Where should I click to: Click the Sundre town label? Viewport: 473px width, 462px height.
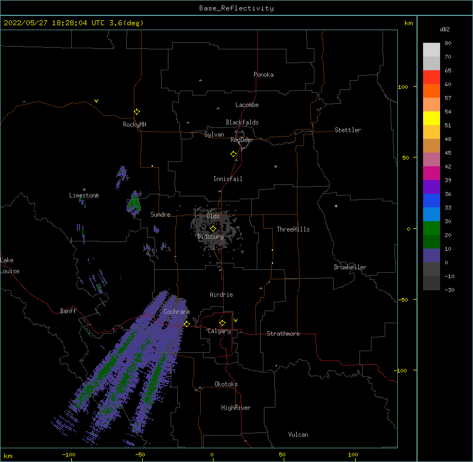pyautogui.click(x=160, y=215)
